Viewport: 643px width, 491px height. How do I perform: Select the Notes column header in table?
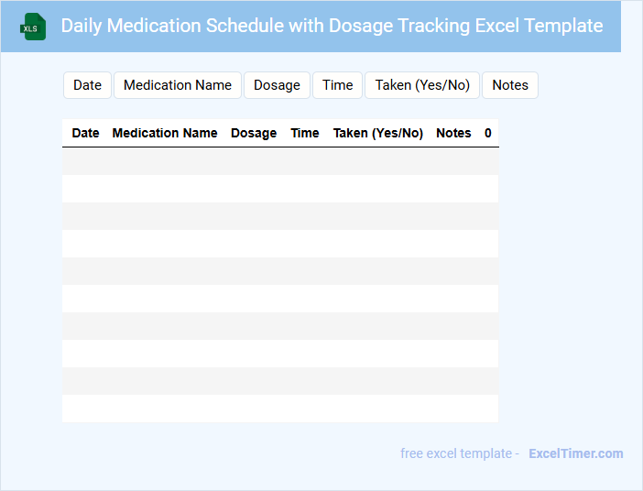pyautogui.click(x=453, y=133)
